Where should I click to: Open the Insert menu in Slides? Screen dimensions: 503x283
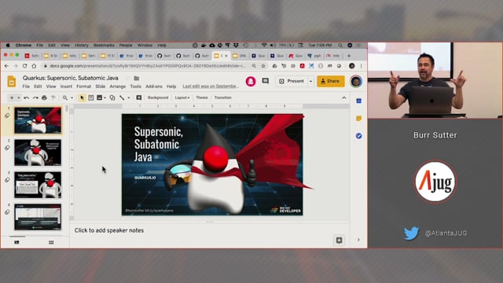(66, 86)
